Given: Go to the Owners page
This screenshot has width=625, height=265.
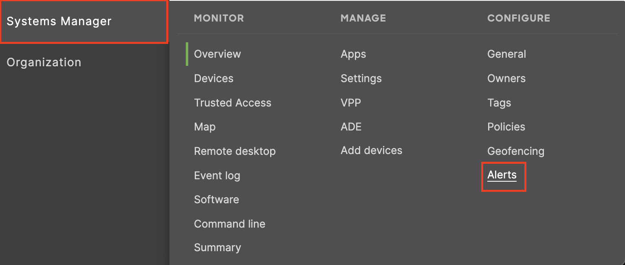Looking at the screenshot, I should [x=506, y=78].
